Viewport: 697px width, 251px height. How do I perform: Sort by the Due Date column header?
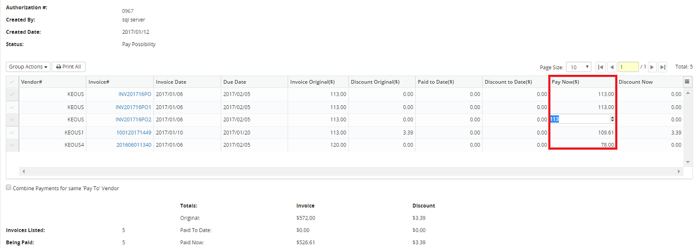point(254,82)
